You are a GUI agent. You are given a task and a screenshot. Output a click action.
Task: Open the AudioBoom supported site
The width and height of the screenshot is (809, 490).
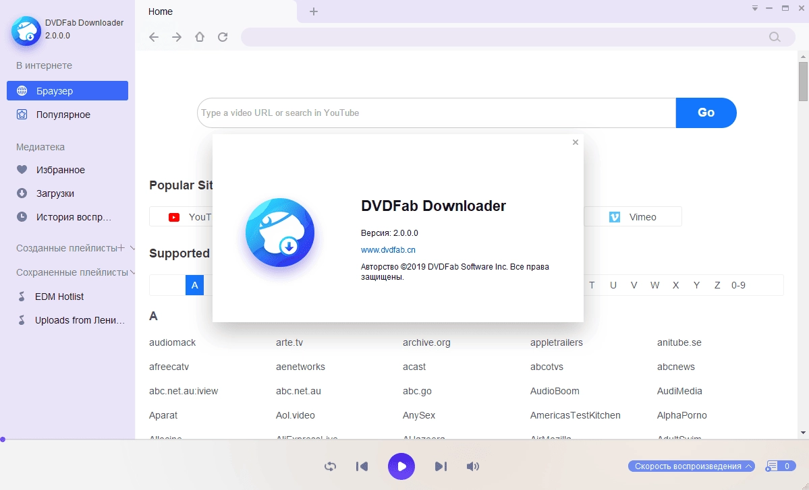tap(555, 391)
